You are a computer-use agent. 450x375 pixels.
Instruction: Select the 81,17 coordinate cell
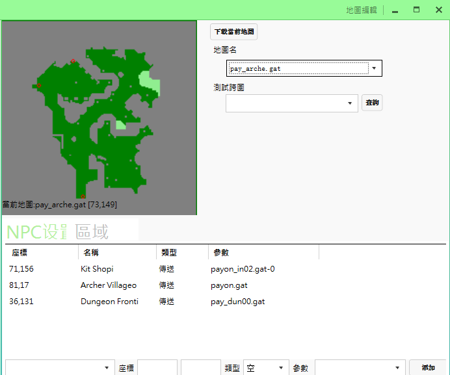(x=19, y=285)
